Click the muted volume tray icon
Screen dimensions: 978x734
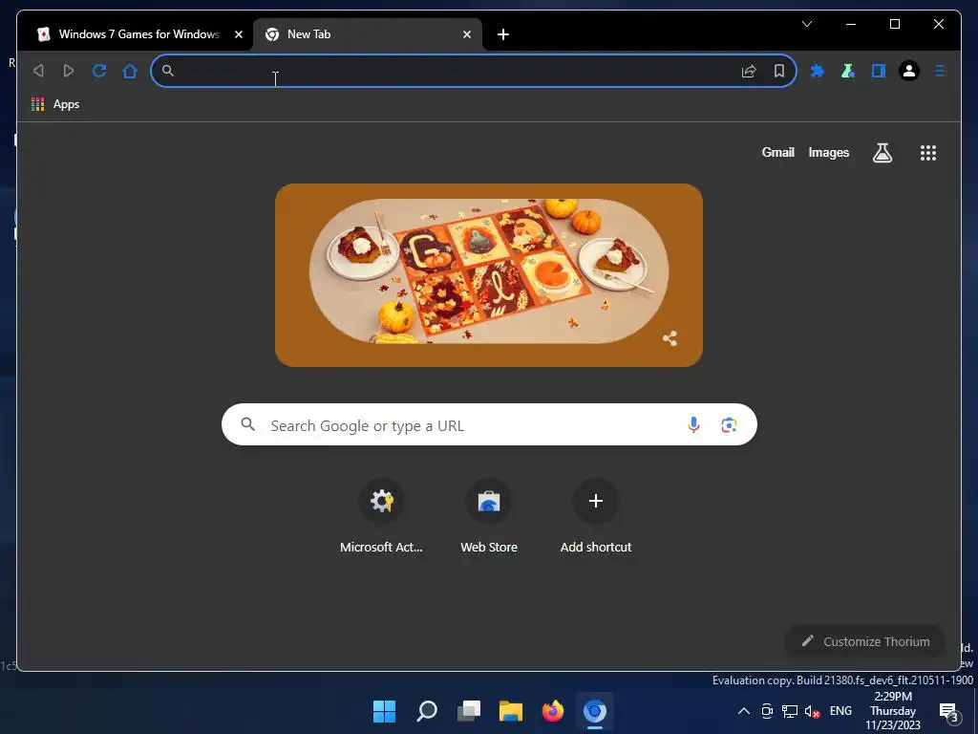(x=812, y=711)
